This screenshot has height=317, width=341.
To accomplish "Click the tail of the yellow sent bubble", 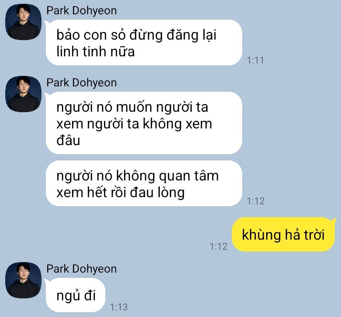I will coord(333,221).
